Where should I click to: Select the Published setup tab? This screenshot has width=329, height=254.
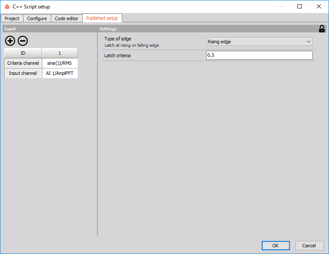(102, 18)
